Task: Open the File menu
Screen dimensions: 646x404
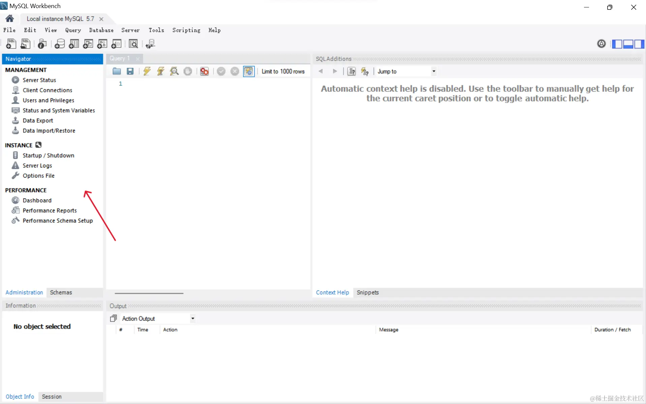Action: pos(9,30)
